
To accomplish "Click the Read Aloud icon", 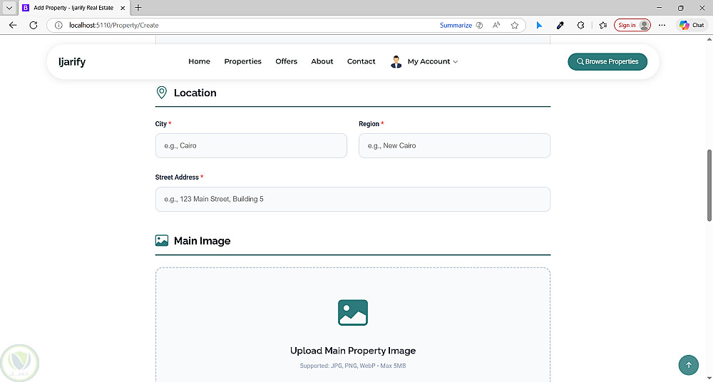I will (x=497, y=25).
